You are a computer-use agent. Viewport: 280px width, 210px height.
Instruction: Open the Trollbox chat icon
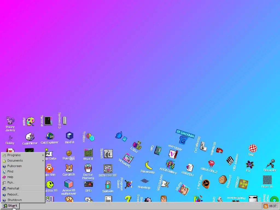click(x=90, y=137)
